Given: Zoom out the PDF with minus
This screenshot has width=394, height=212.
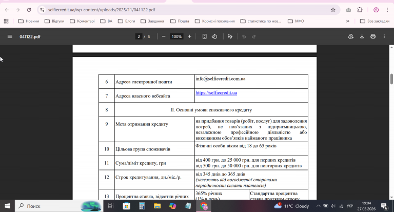Looking at the screenshot, I should tap(164, 36).
